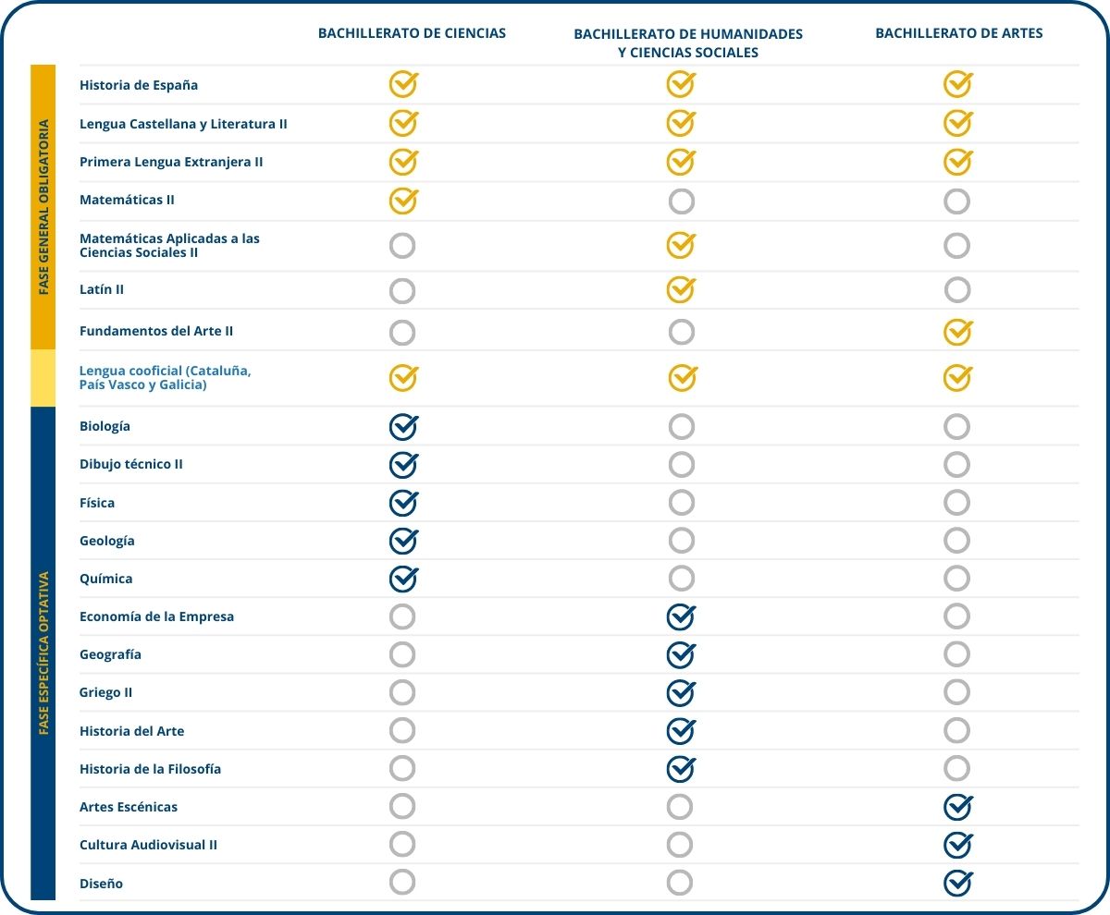Screen dimensions: 1110x915
Task: Click the Matemáticas Aplicadas a las Ciencias Sociales II label
Action: tap(169, 246)
